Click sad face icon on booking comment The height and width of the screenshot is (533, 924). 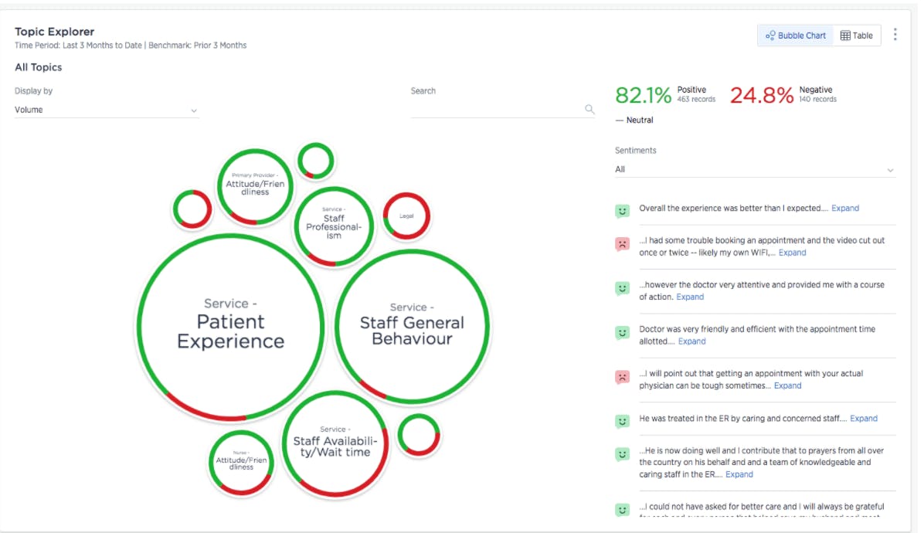(622, 244)
